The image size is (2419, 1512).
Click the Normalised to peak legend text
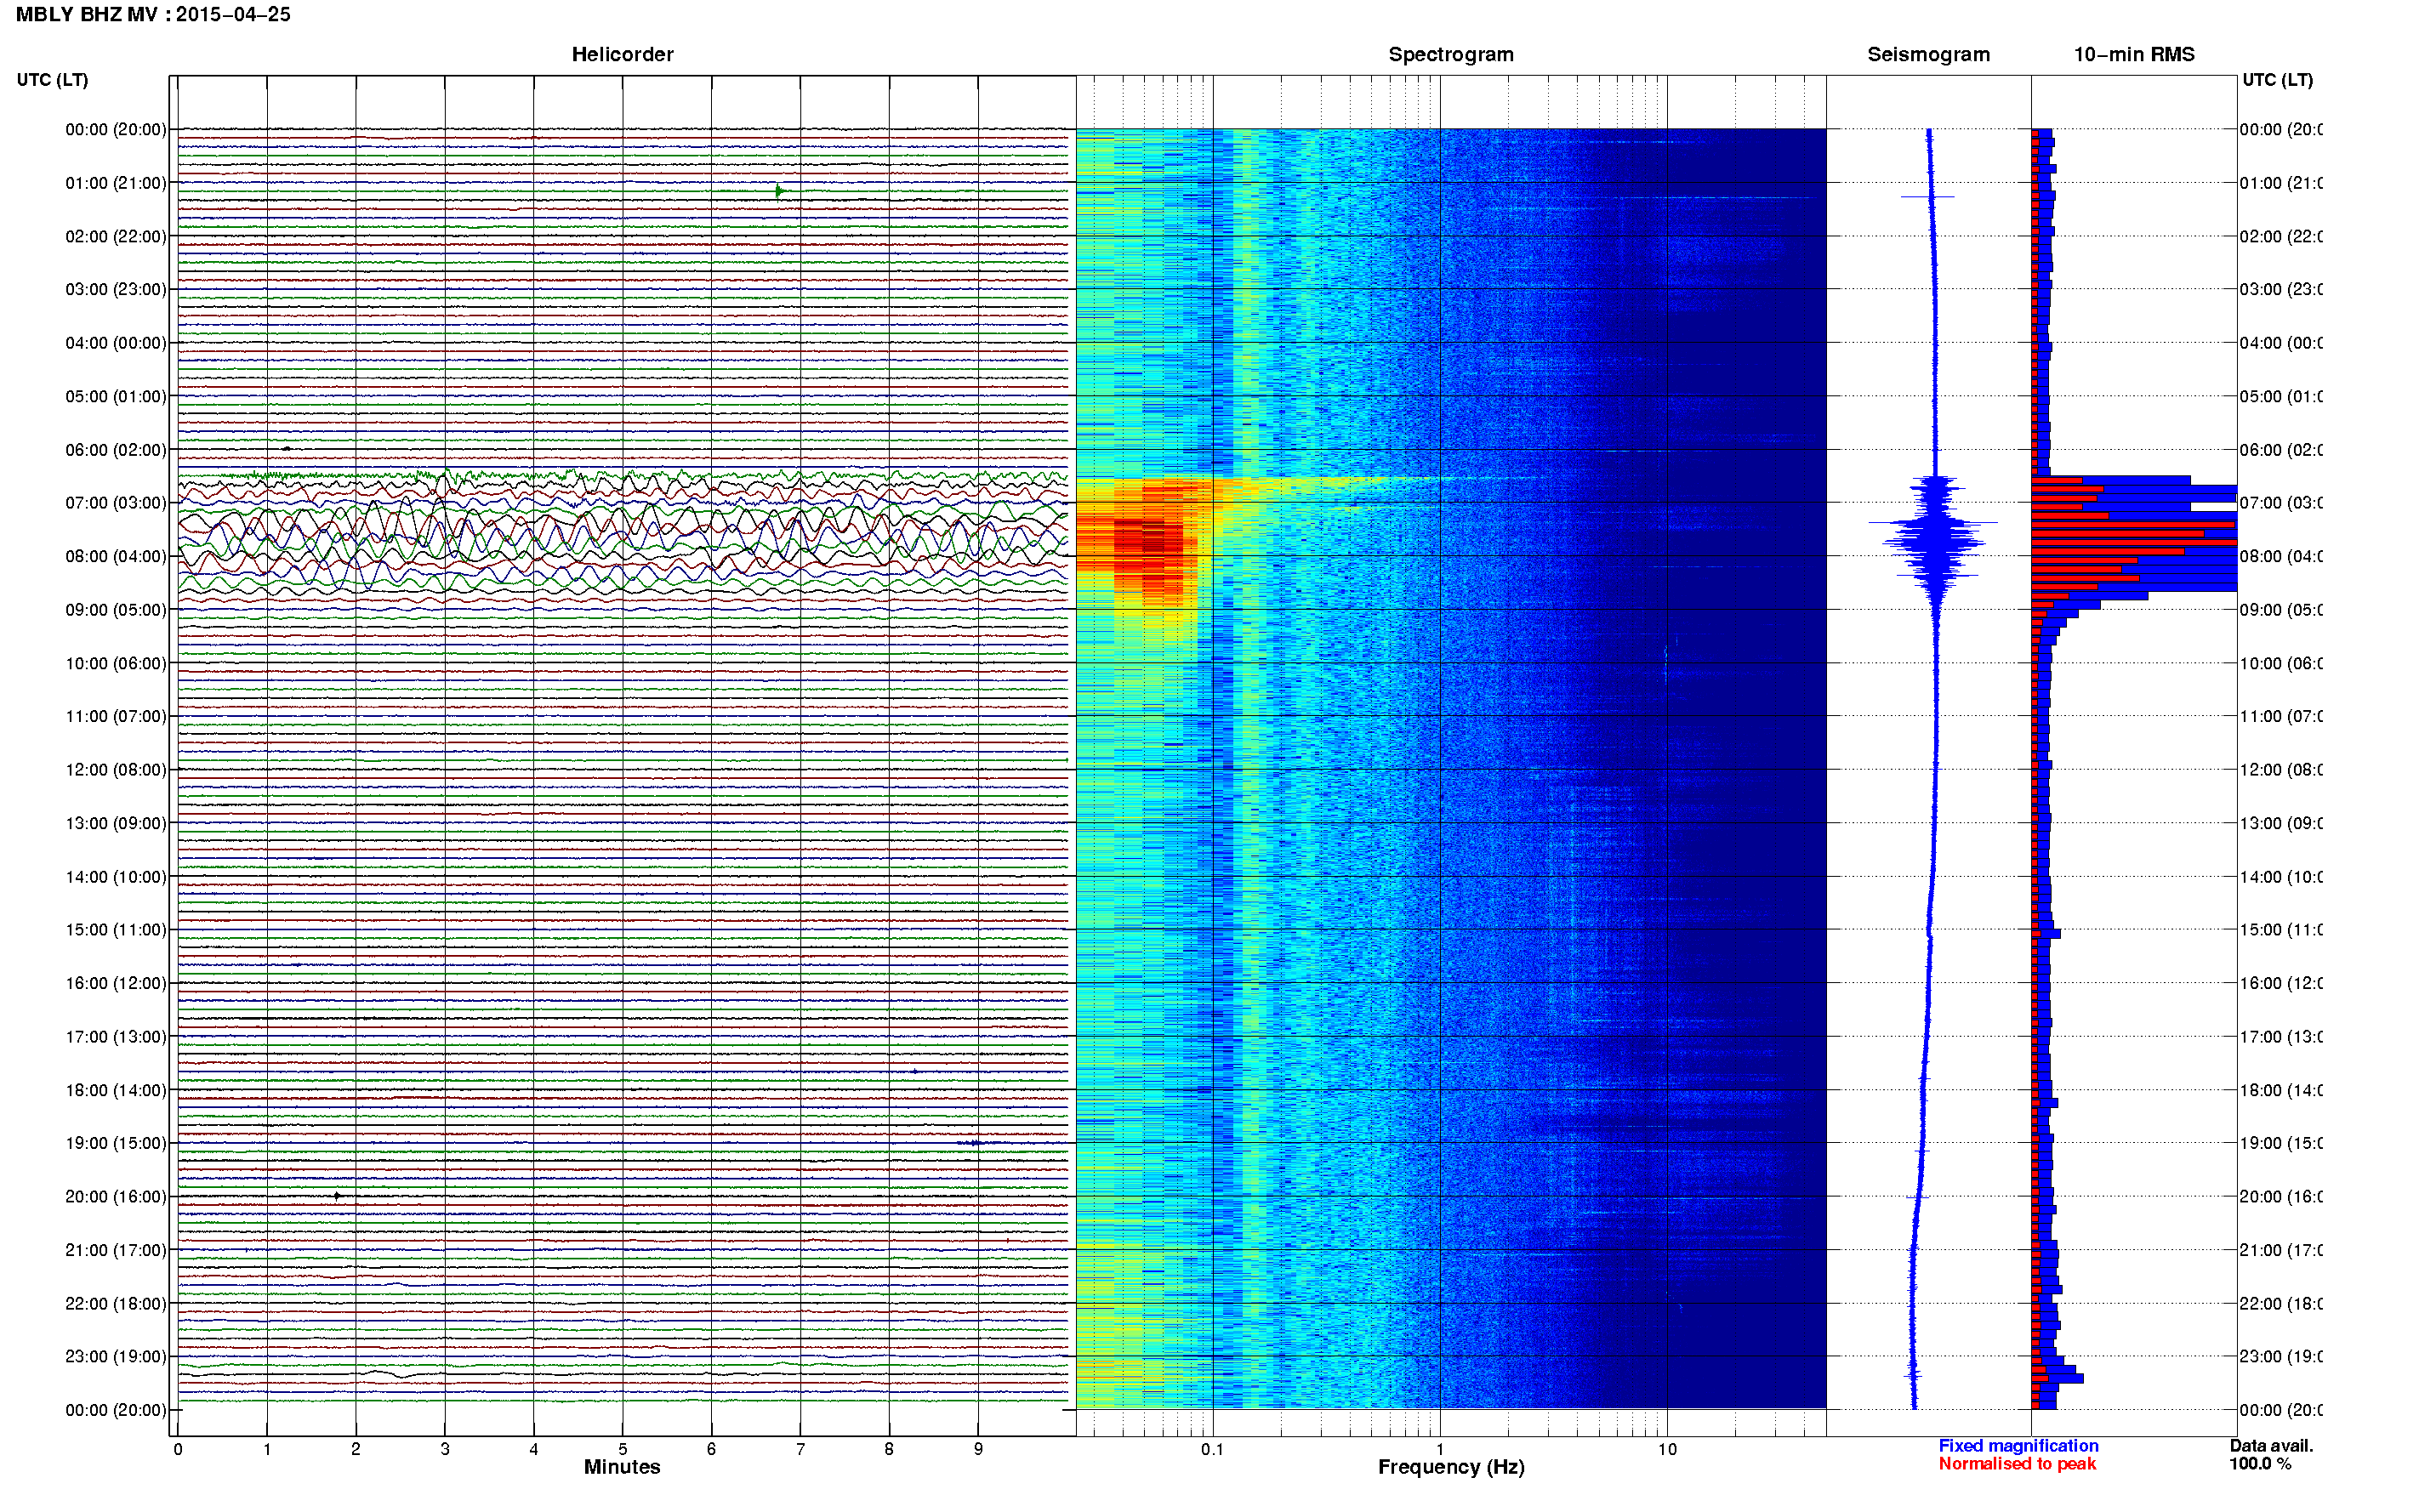tap(2017, 1465)
